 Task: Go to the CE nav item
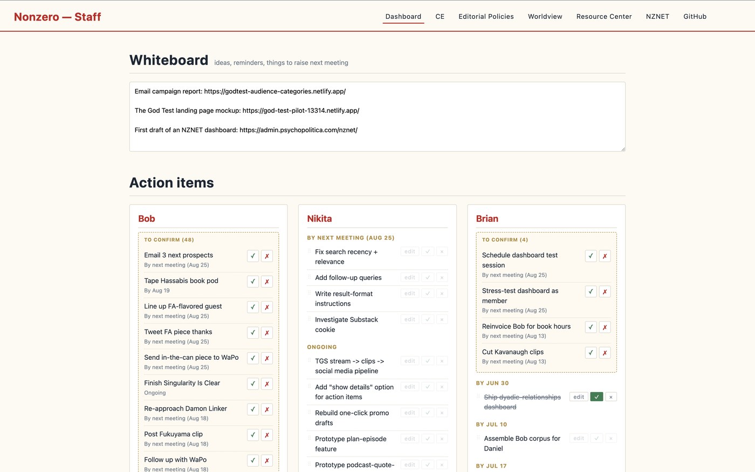(x=440, y=17)
